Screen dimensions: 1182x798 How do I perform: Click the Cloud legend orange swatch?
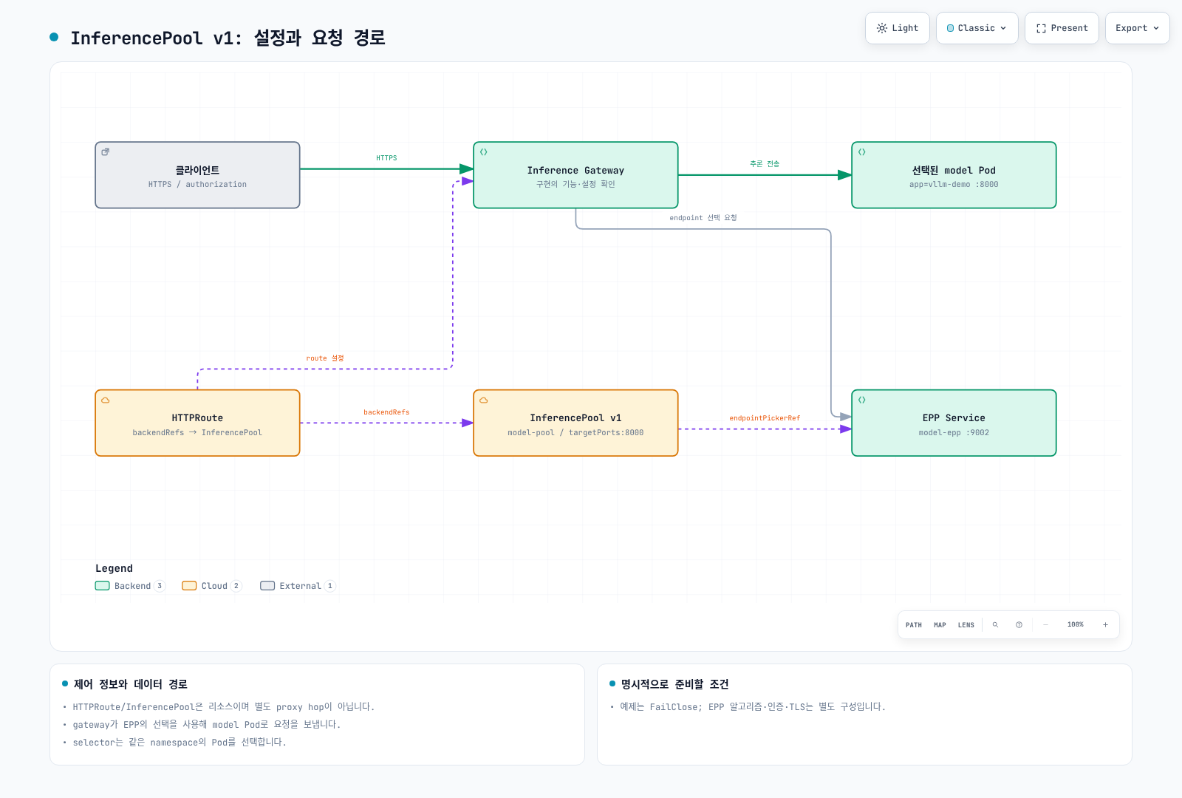tap(189, 586)
